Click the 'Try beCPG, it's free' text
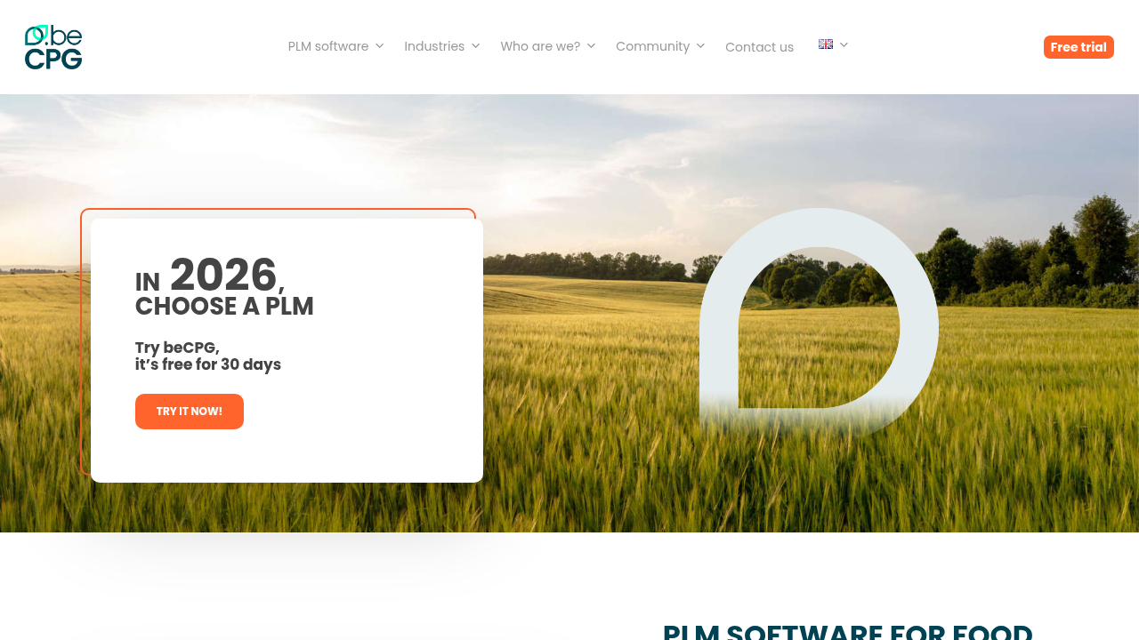 tap(208, 356)
